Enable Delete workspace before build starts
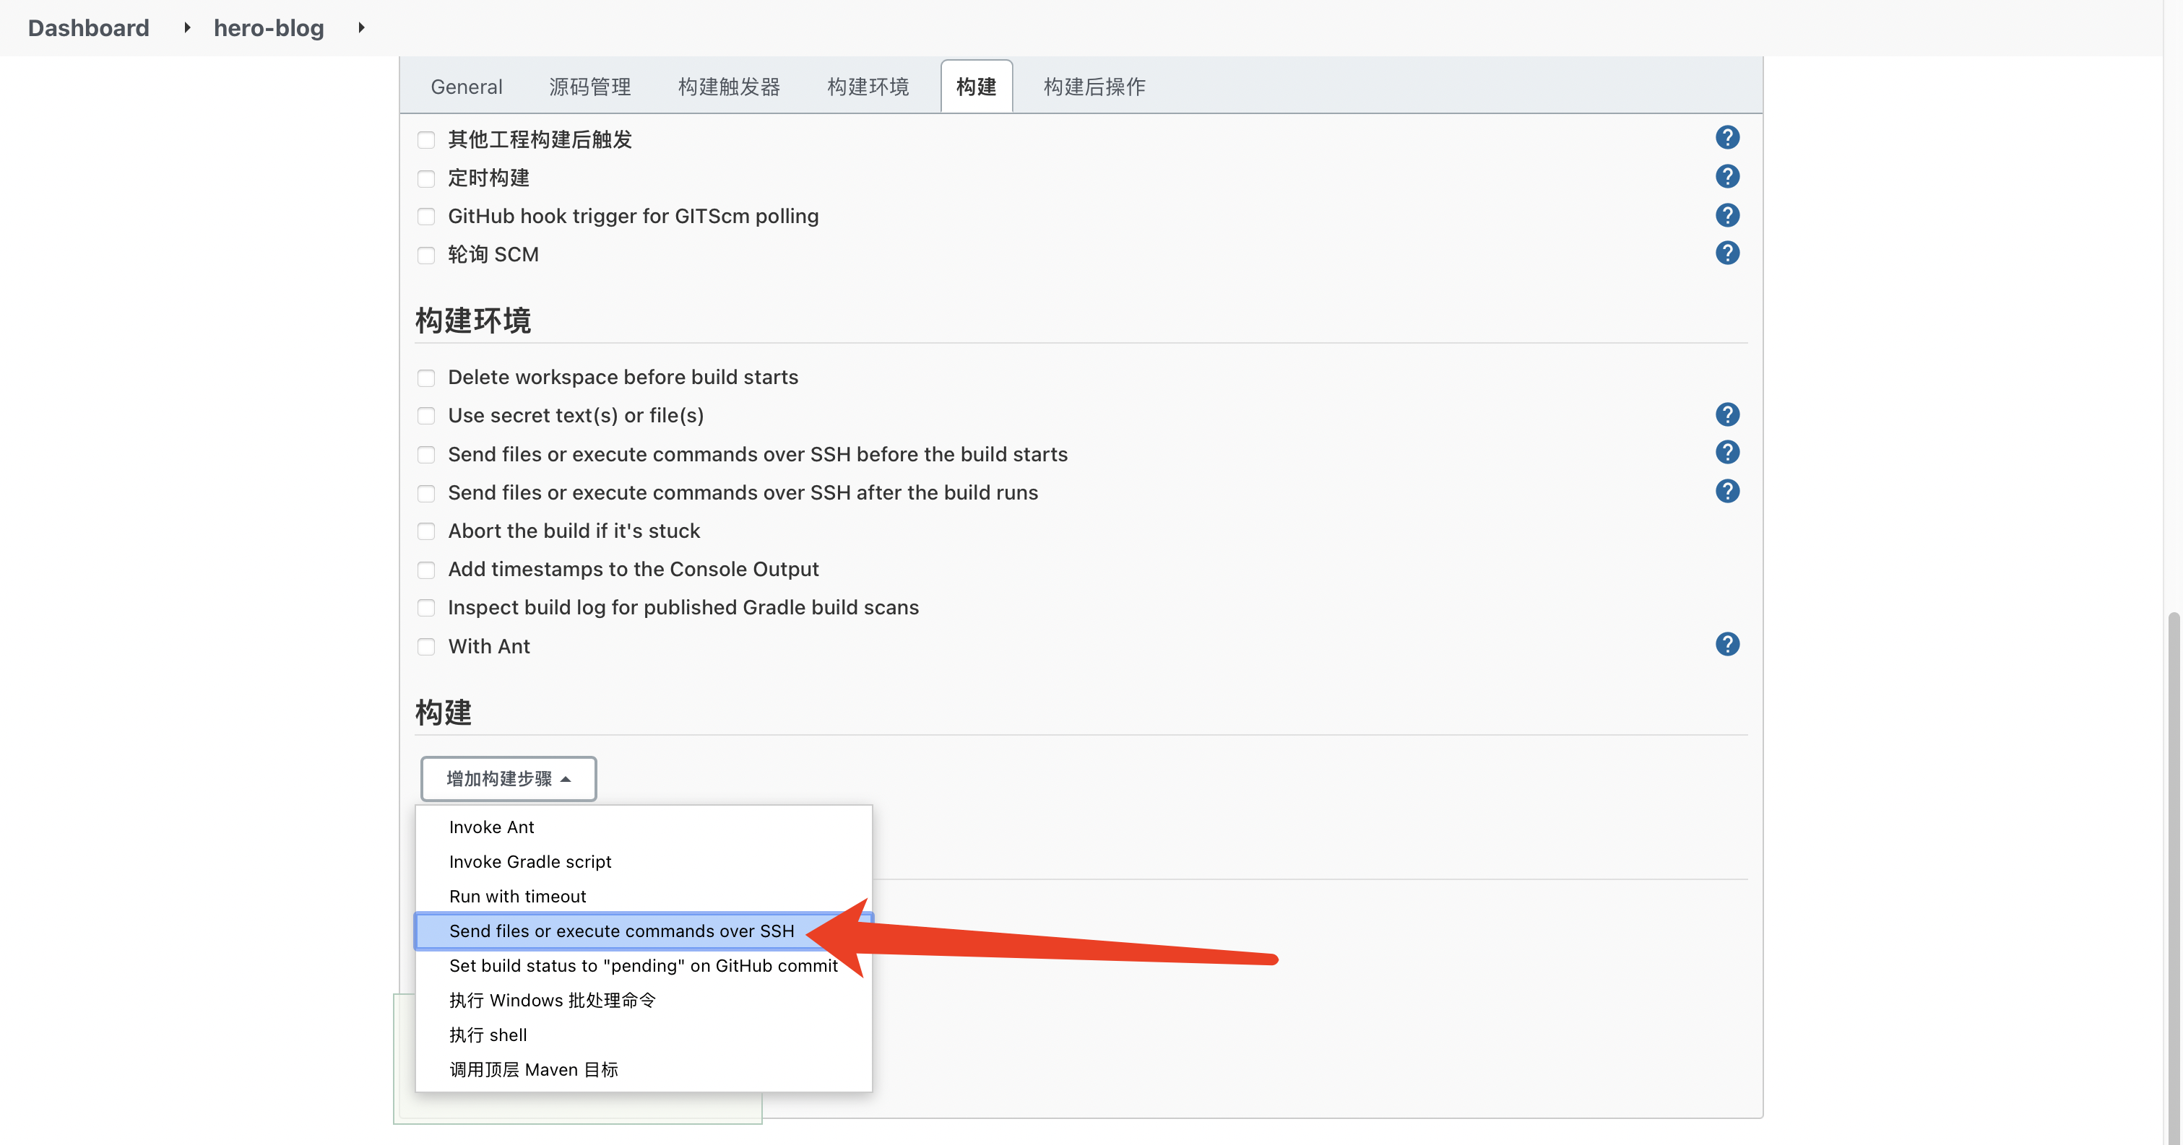Image resolution: width=2183 pixels, height=1145 pixels. [426, 378]
